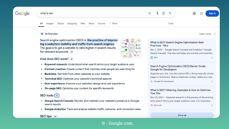Open three-dot menu for Semrush result
This screenshot has height=129, width=229.
point(212,105)
